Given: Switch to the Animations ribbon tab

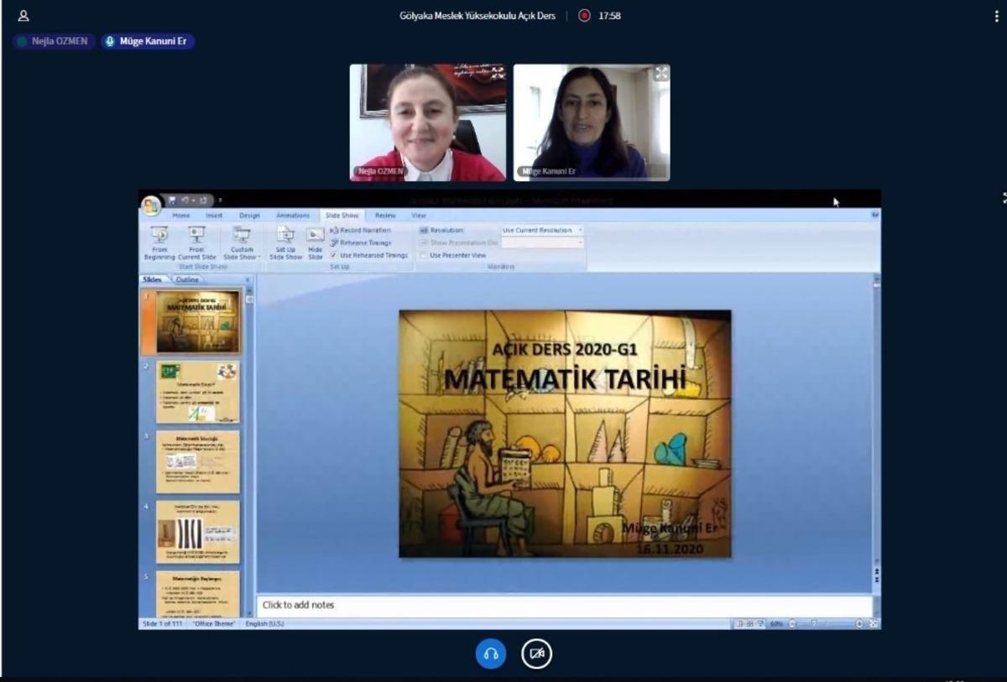Looking at the screenshot, I should pyautogui.click(x=293, y=216).
